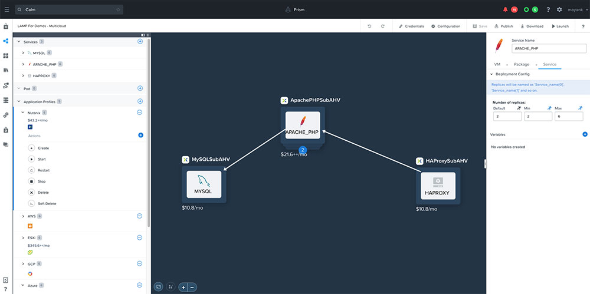Image resolution: width=590 pixels, height=294 pixels.
Task: Switch to the VM tab
Action: 497,64
